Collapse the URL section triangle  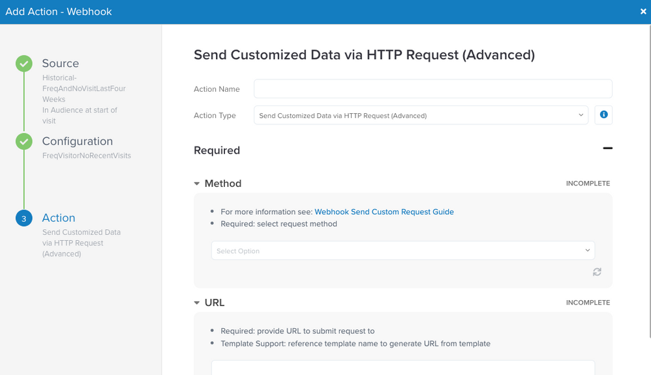pyautogui.click(x=197, y=303)
